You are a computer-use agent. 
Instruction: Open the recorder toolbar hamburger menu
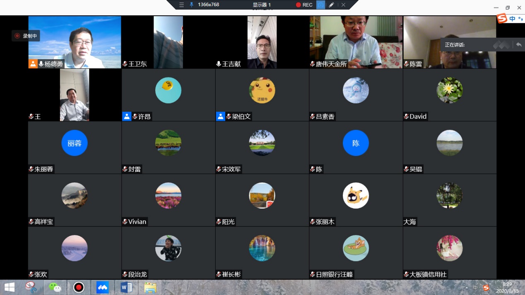[x=181, y=5]
